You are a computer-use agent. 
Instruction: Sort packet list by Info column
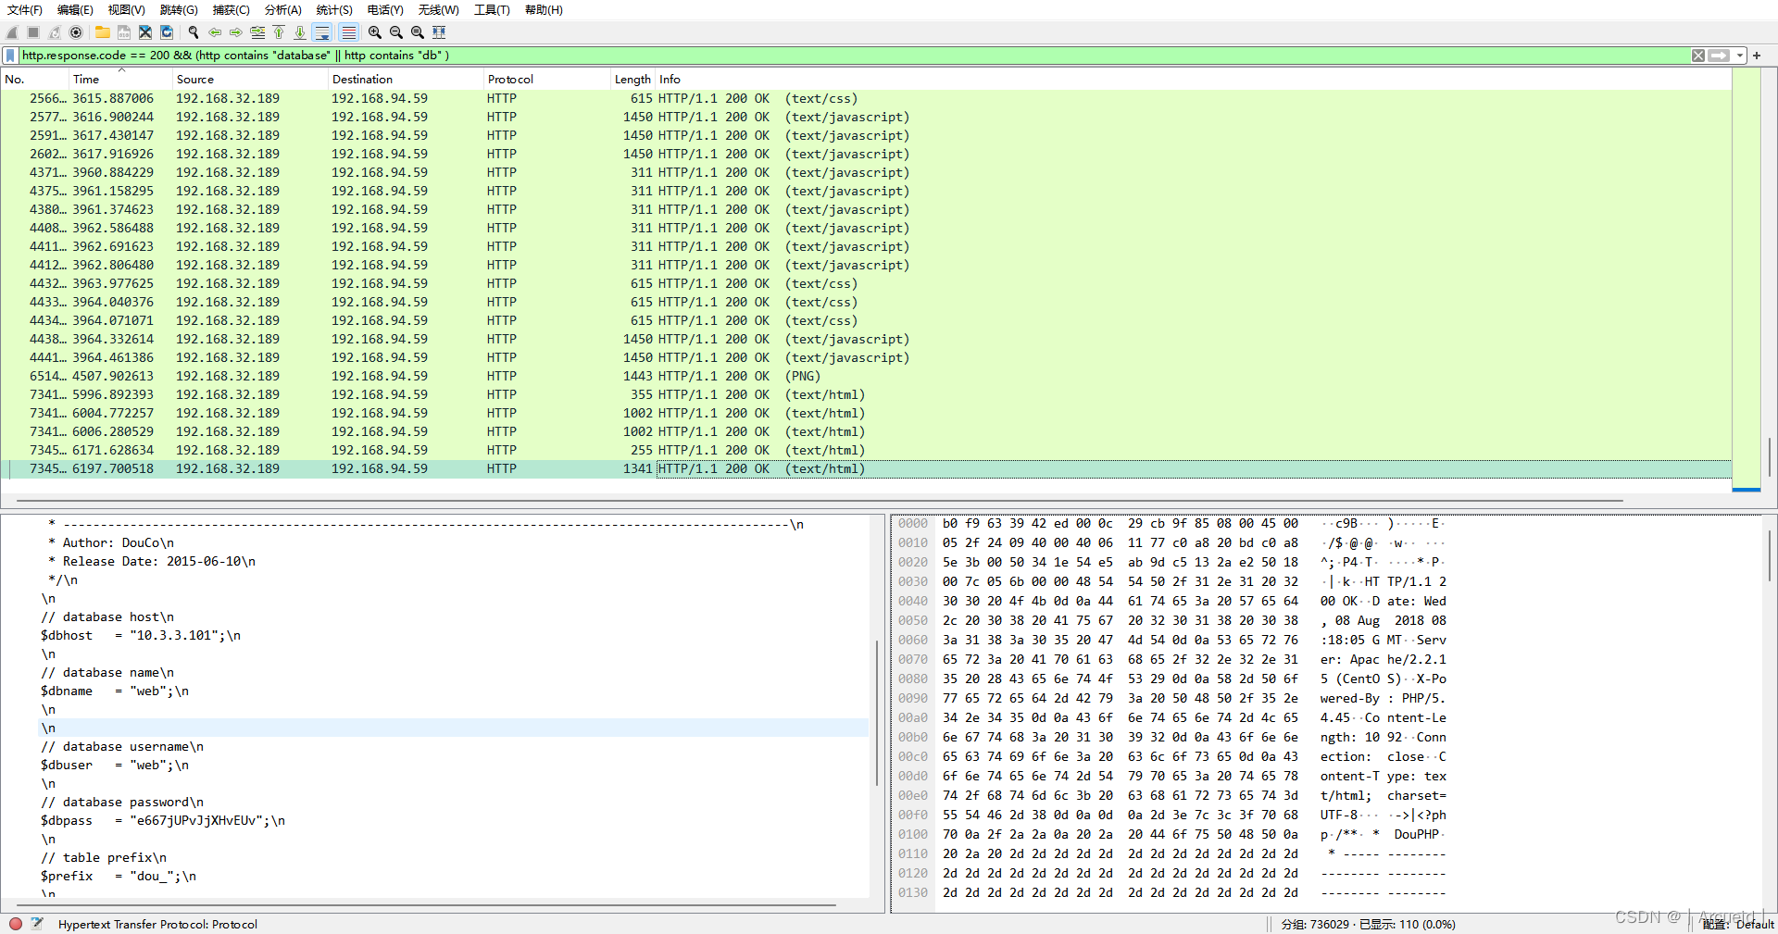[1194, 80]
